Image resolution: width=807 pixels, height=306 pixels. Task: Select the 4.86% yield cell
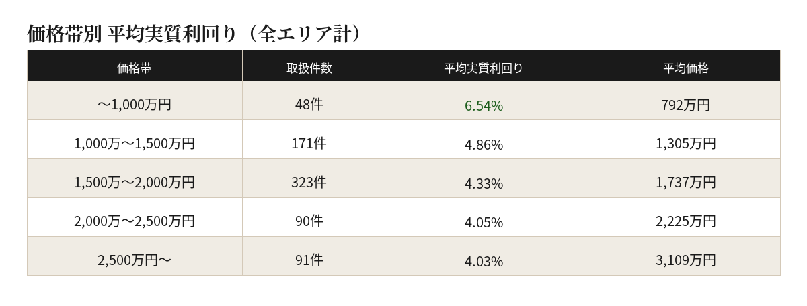click(x=484, y=144)
